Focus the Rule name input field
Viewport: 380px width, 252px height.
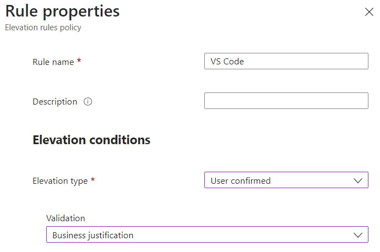[x=286, y=61]
